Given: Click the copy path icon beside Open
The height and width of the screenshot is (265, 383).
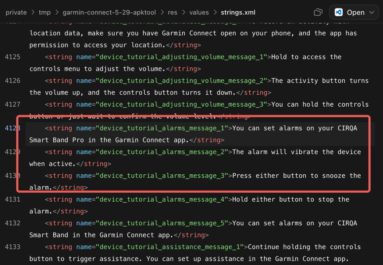Looking at the screenshot, I should tap(318, 12).
